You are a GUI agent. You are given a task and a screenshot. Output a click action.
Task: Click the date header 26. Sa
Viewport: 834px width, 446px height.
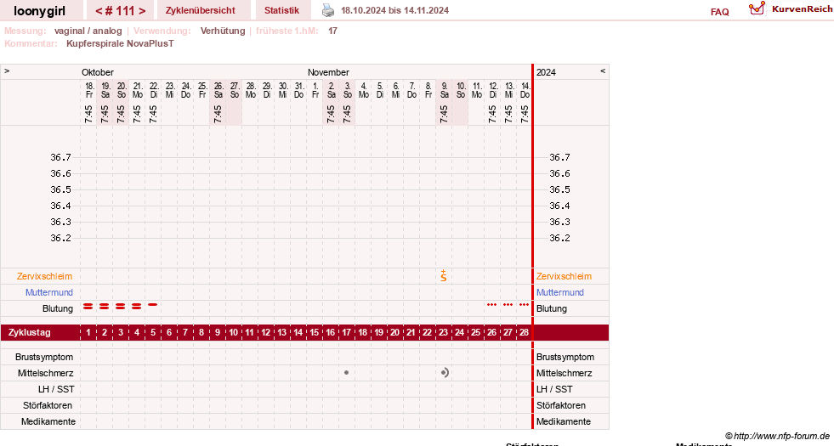[218, 90]
